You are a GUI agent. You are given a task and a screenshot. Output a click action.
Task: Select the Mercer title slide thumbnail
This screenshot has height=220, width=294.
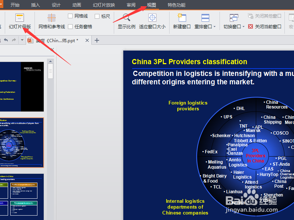[22, 87]
